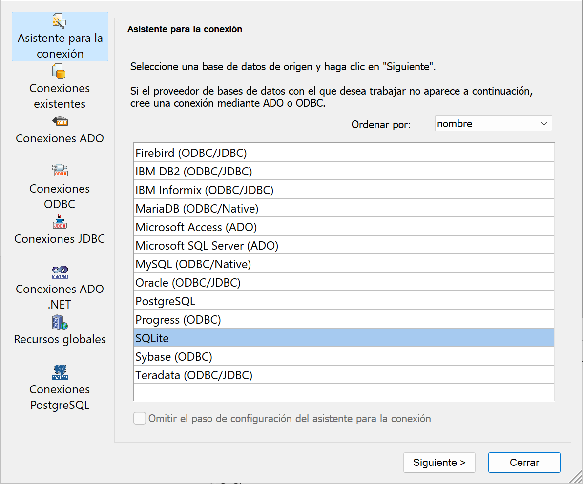The width and height of the screenshot is (583, 484).
Task: Open the Conexiones ADO.NET icon
Action: tap(60, 272)
